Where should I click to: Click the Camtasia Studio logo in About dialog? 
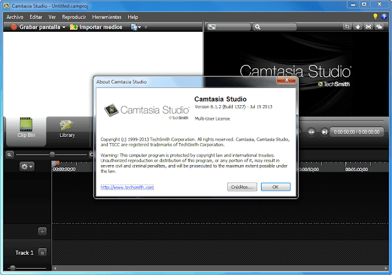(147, 111)
